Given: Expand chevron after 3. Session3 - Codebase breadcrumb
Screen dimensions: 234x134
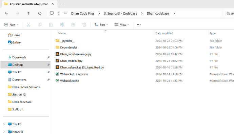Looking at the screenshot, I should 142,14.
